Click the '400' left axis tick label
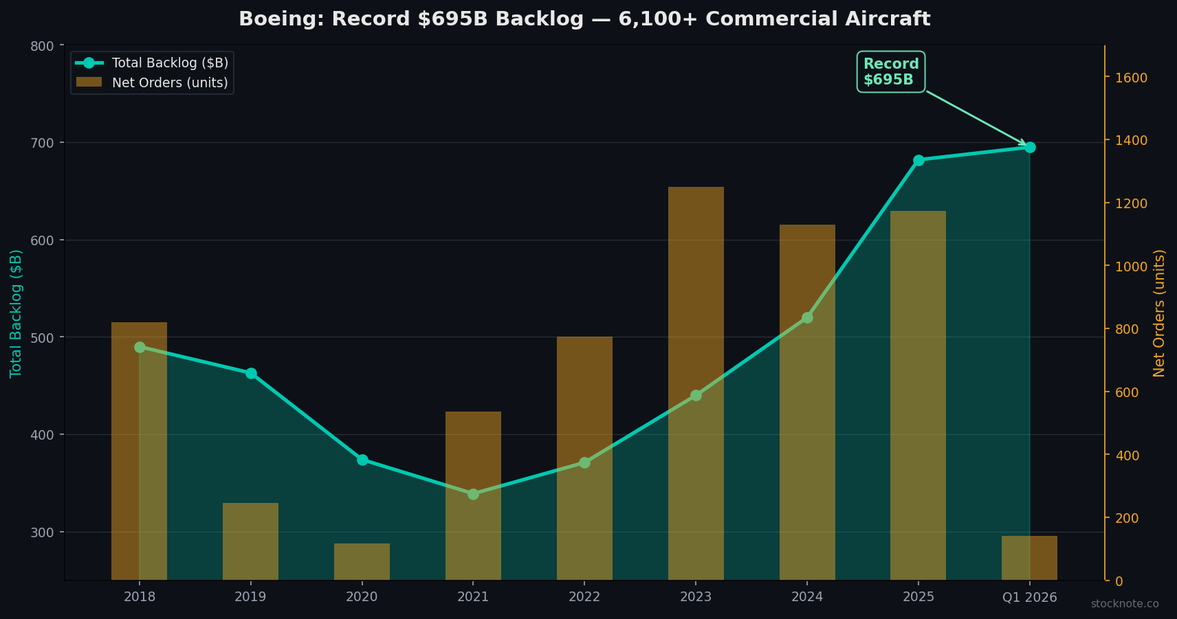The width and height of the screenshot is (1177, 619). (x=43, y=435)
